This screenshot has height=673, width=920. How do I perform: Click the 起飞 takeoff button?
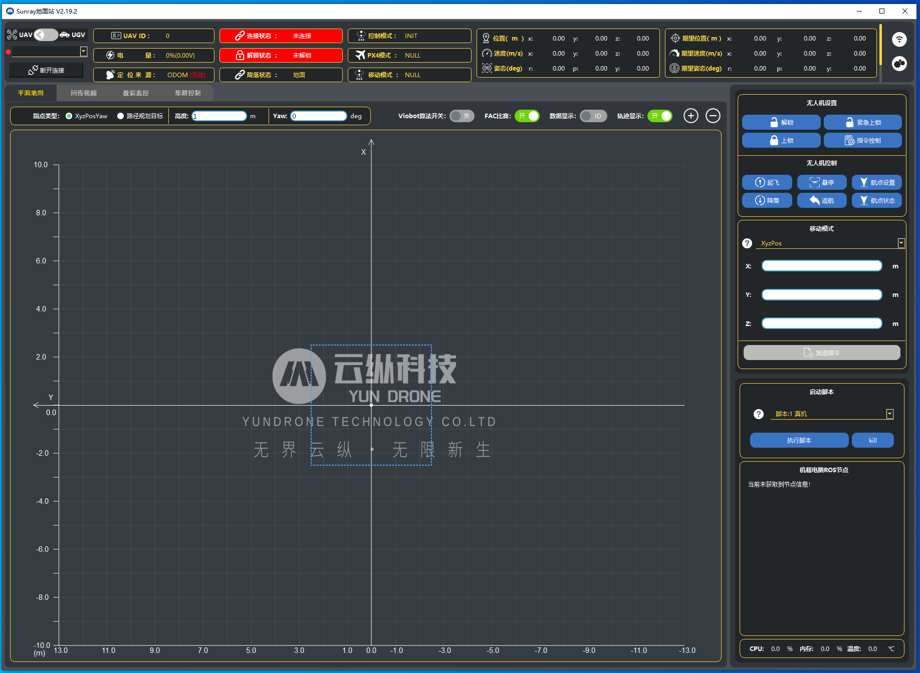click(767, 183)
